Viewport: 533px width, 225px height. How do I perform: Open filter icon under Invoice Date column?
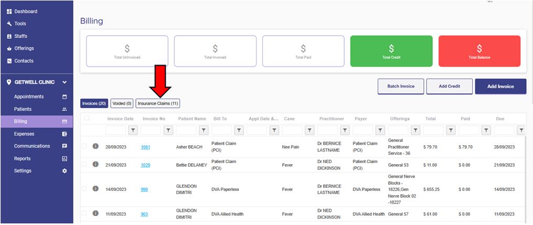[x=133, y=130]
